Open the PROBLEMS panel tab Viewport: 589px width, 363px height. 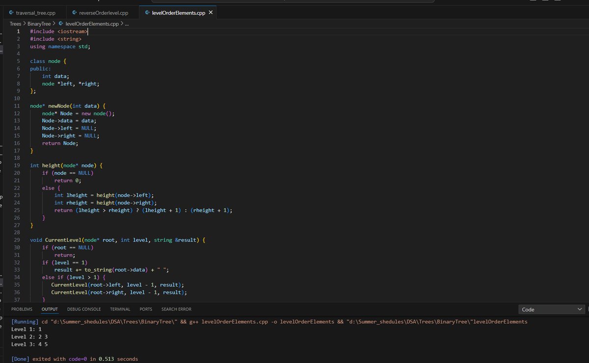(x=22, y=309)
